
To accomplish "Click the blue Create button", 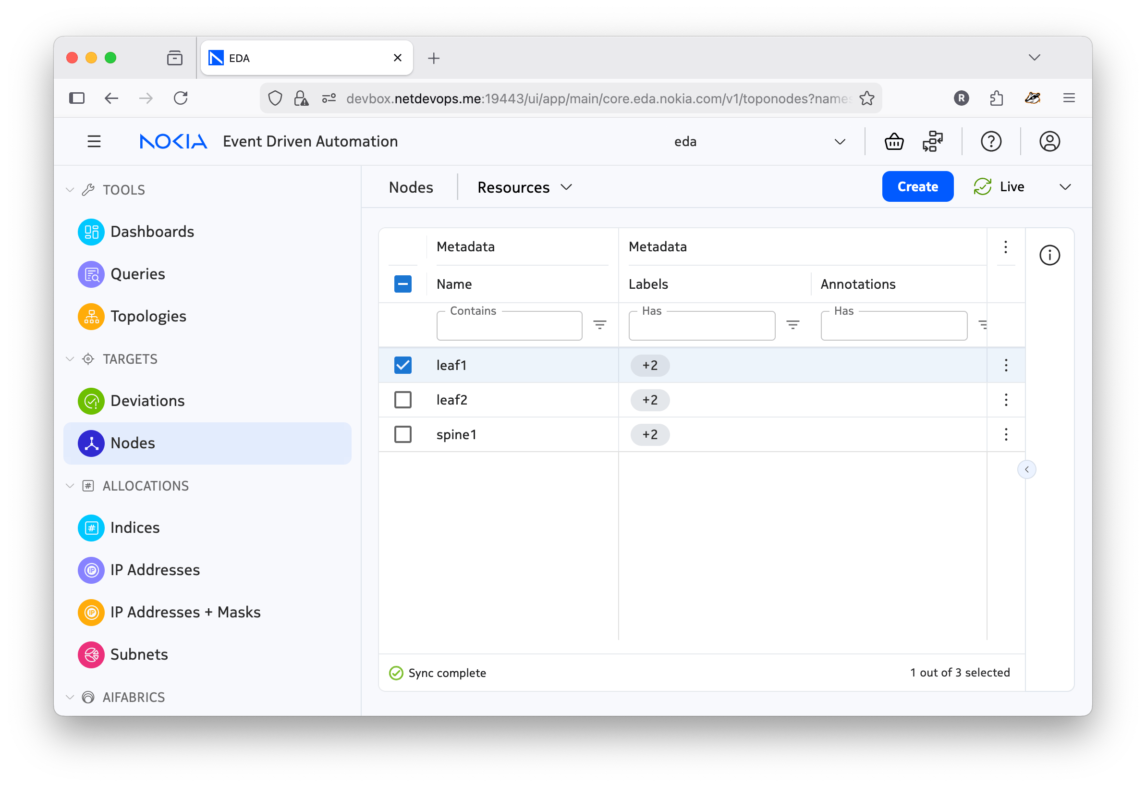I will pyautogui.click(x=917, y=186).
